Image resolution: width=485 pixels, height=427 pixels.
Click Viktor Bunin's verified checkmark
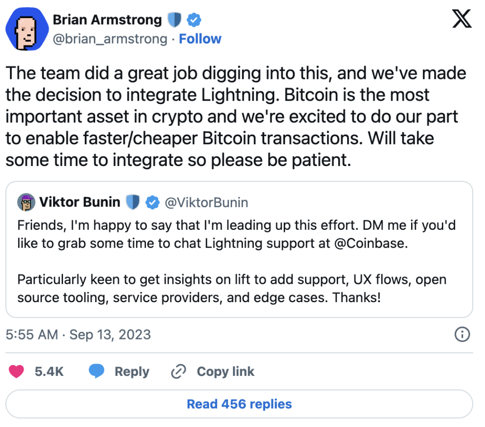[x=152, y=202]
